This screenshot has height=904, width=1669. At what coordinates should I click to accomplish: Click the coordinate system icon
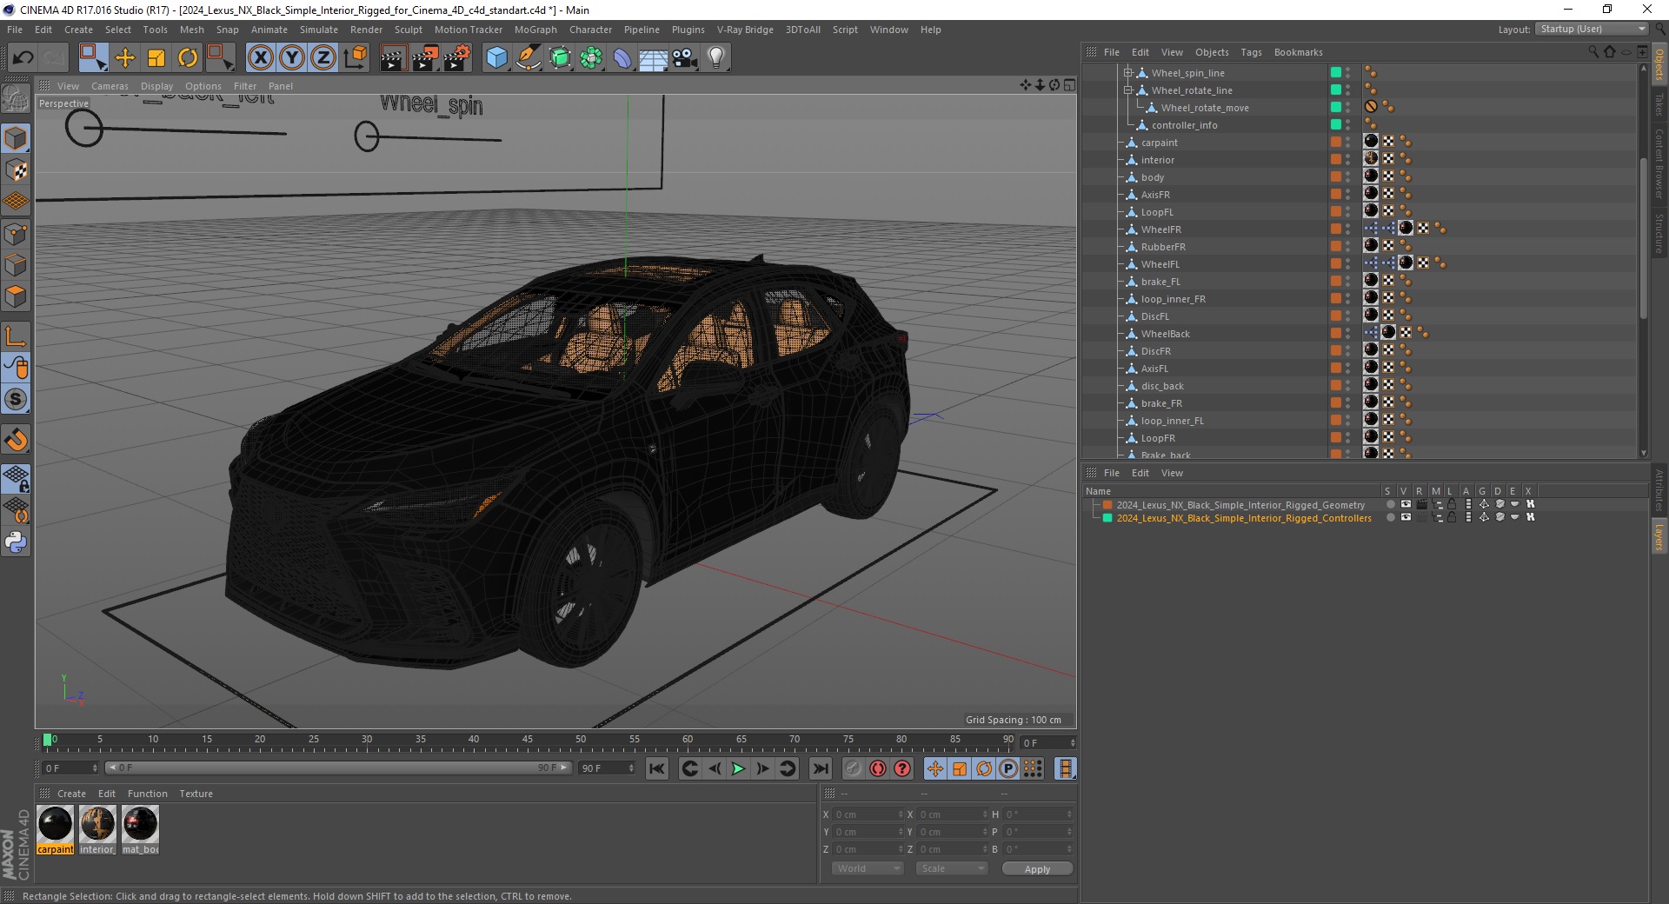[x=355, y=58]
